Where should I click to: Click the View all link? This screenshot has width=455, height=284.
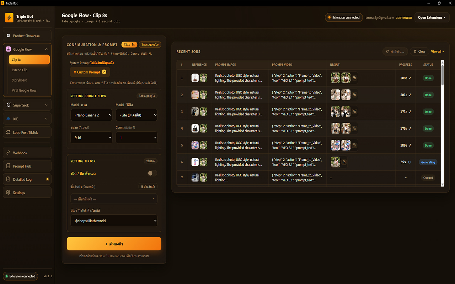click(x=438, y=51)
